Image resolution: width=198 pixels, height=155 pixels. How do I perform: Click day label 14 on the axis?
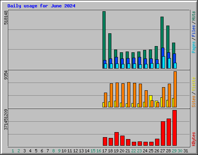87,151
